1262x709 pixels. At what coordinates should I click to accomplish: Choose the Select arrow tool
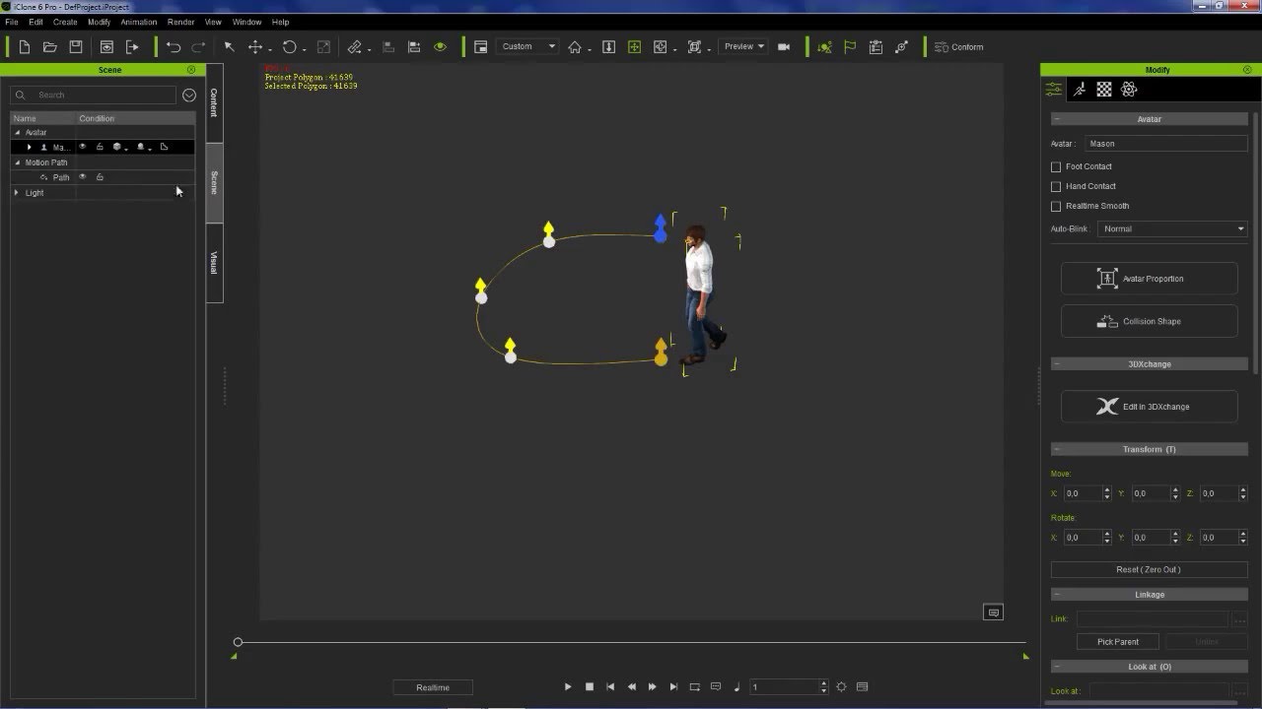tap(230, 46)
